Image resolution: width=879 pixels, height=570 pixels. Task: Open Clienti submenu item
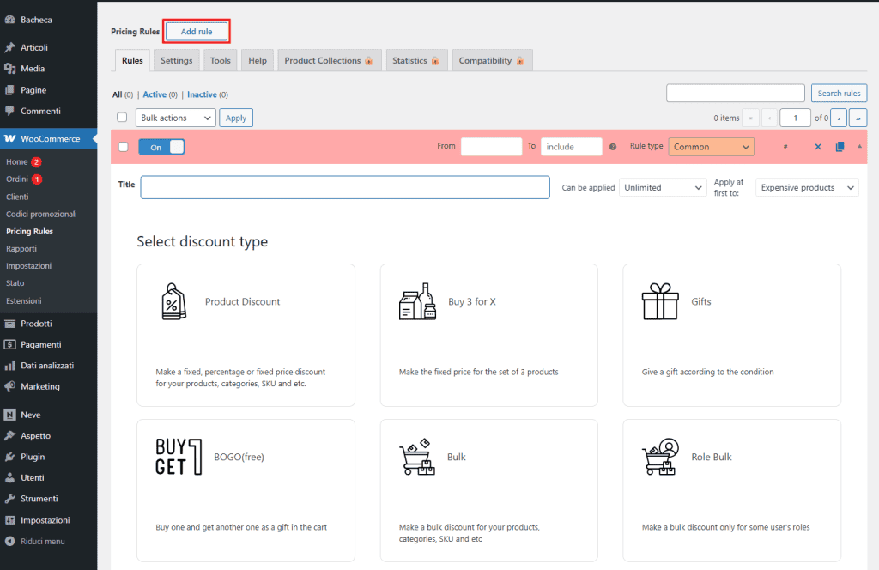click(17, 197)
